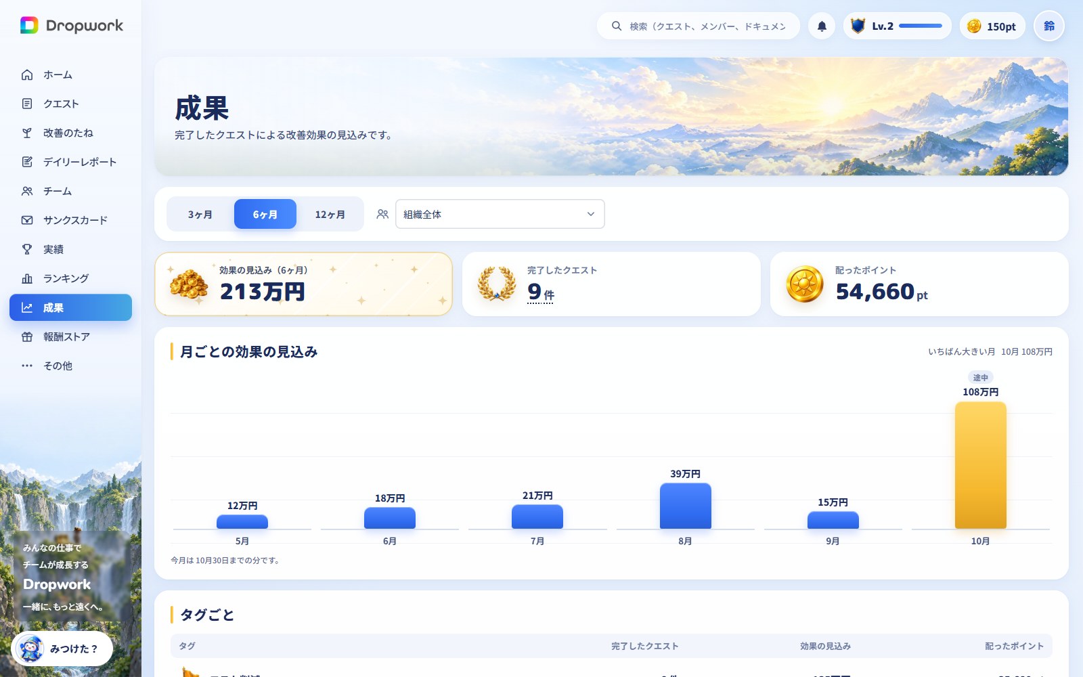Click the デイリーレポート edit icon
The width and height of the screenshot is (1083, 677).
pyautogui.click(x=27, y=162)
